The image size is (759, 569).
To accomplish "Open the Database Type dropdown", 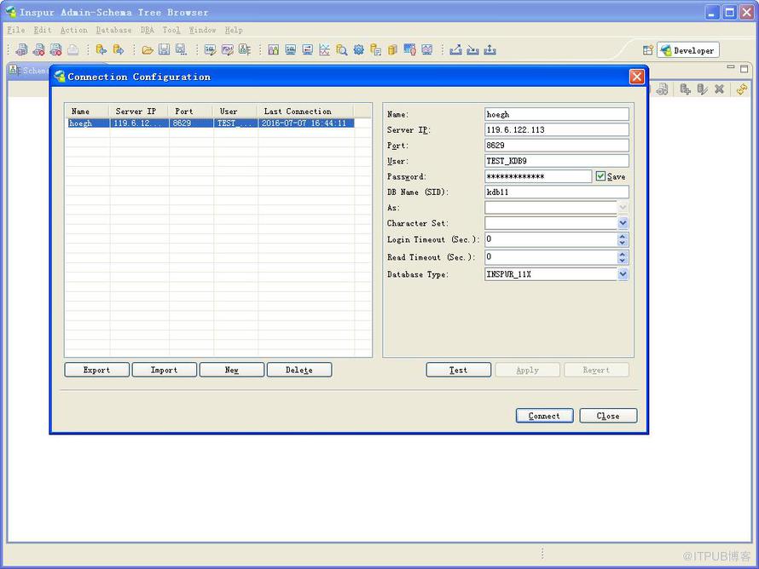I will (623, 274).
